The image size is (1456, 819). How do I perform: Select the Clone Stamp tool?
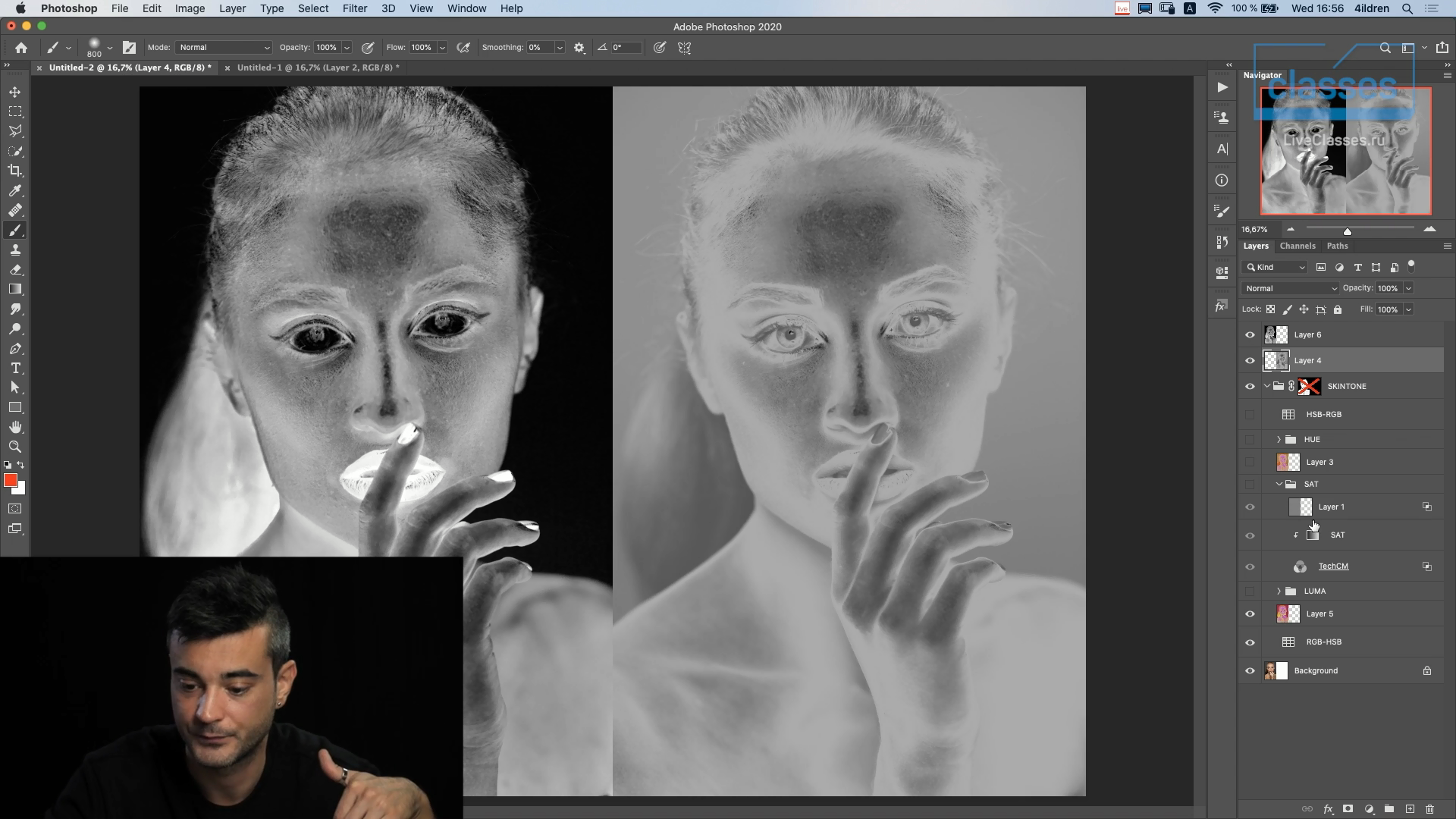15,249
